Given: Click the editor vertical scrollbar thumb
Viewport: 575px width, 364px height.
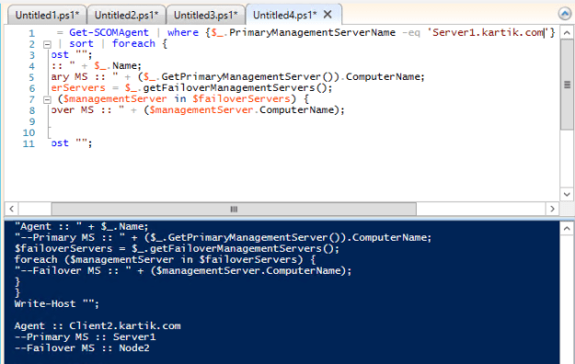Looking at the screenshot, I should point(567,85).
